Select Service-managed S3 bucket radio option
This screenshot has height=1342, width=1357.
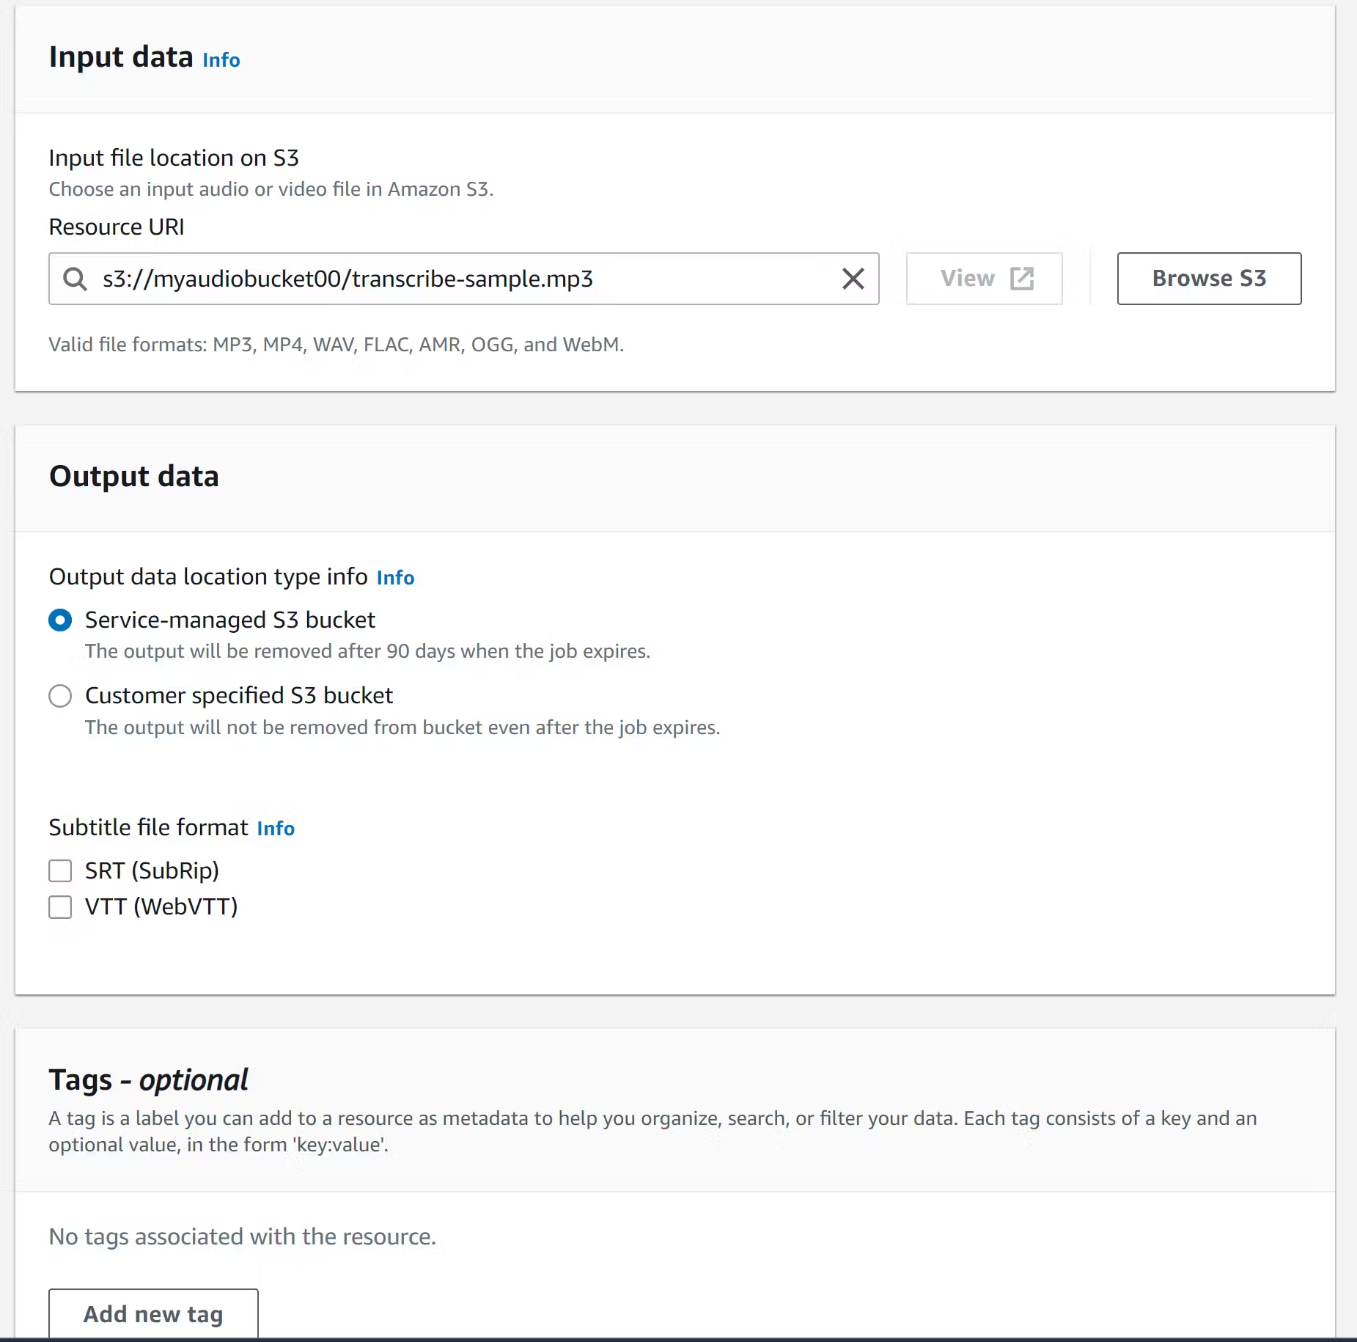point(60,620)
